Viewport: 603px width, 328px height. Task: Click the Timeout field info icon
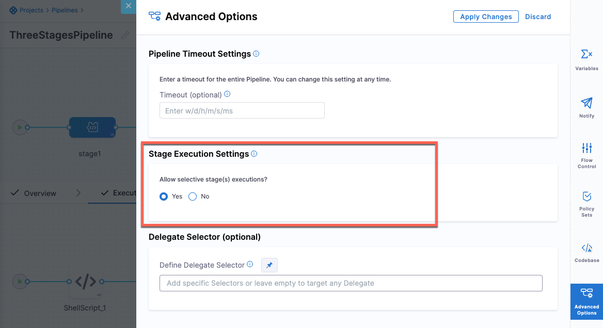(227, 94)
